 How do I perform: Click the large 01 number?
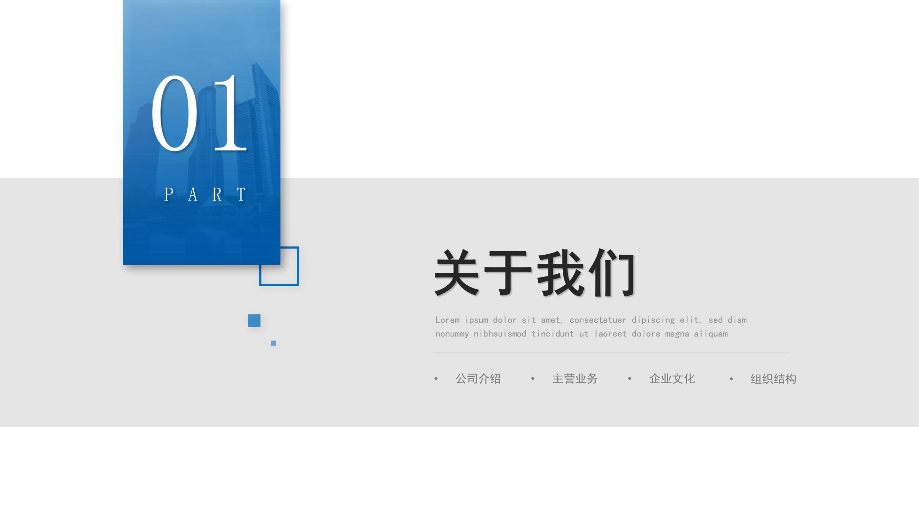click(x=200, y=113)
